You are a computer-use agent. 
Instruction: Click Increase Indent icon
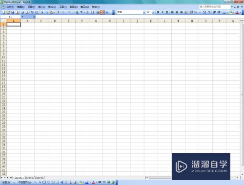click(219, 12)
